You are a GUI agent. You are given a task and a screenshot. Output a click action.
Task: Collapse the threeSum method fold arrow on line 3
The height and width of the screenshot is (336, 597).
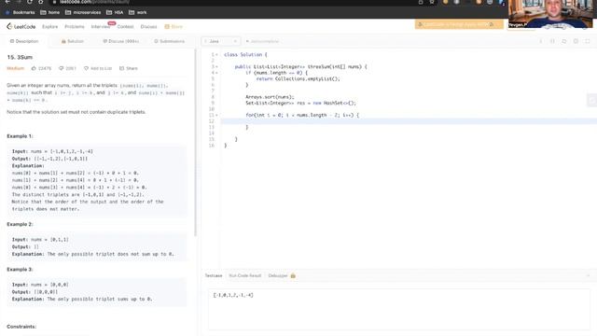pos(217,66)
